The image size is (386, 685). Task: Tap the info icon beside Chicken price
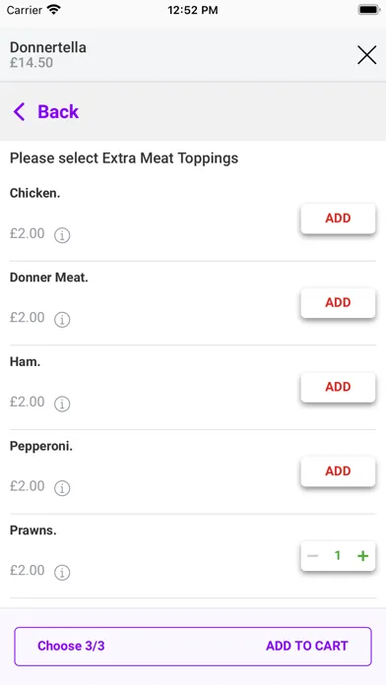click(x=62, y=235)
